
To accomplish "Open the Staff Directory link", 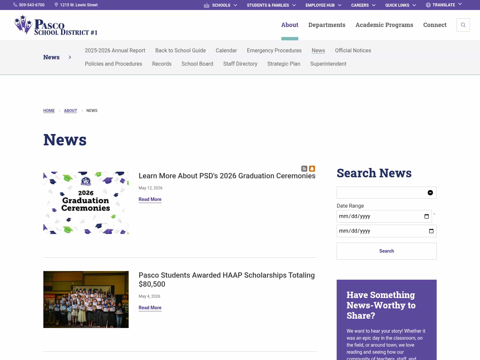I will pos(240,64).
